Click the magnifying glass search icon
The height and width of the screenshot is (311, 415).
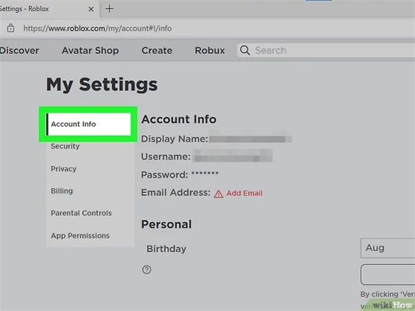[245, 50]
